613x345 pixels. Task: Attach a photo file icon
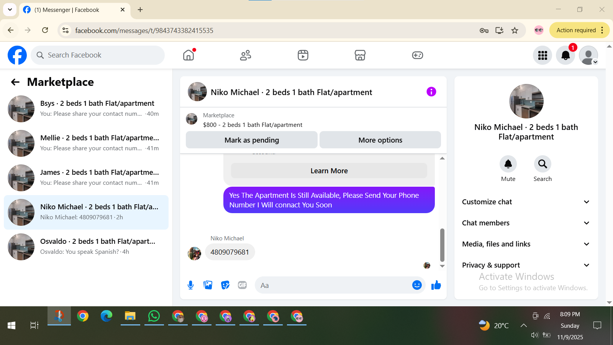[x=208, y=285]
